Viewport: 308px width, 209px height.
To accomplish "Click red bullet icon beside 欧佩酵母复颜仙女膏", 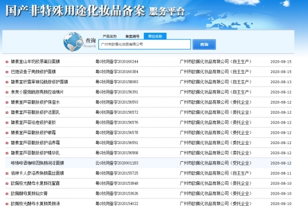I will click(7, 193).
